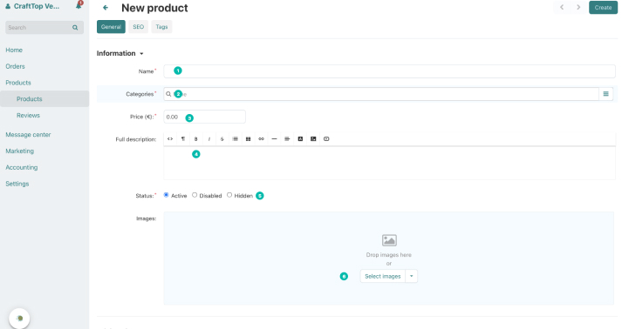Screen dimensions: 622x329
Task: Toggle strikethrough formatting in description editor
Action: 222,139
